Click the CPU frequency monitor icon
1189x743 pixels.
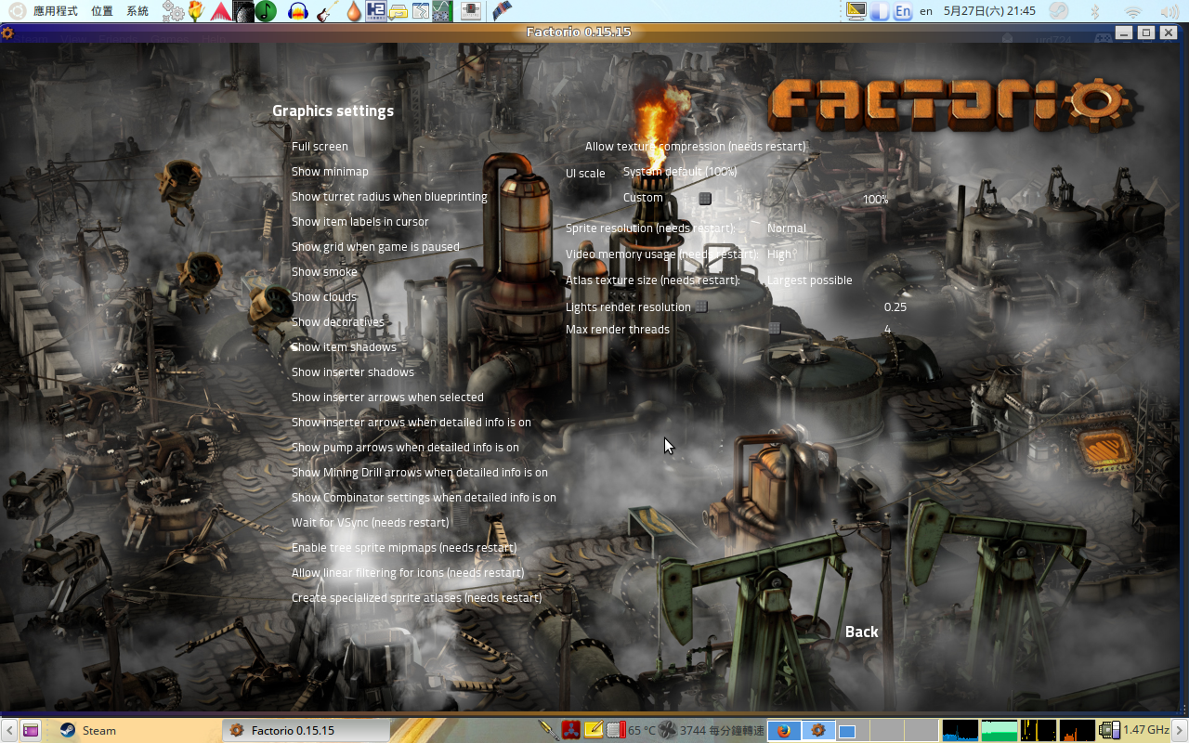pos(1109,730)
